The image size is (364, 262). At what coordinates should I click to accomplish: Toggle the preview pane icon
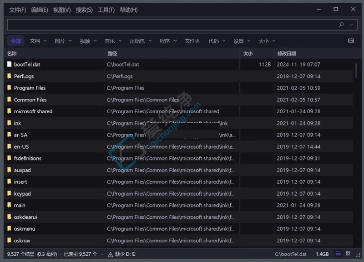pos(351,41)
